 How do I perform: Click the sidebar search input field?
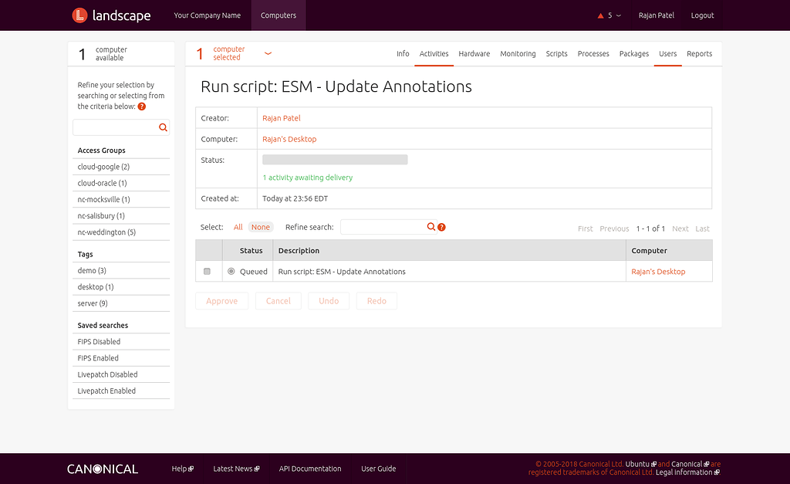click(x=116, y=126)
